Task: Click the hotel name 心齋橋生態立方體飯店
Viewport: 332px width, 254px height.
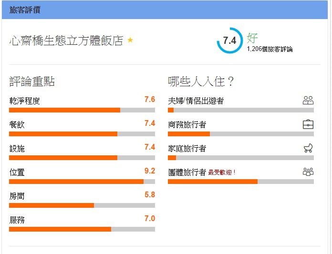Action: 66,41
